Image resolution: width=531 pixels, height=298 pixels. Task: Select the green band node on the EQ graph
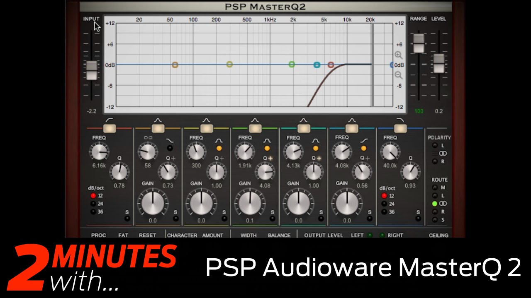point(292,64)
